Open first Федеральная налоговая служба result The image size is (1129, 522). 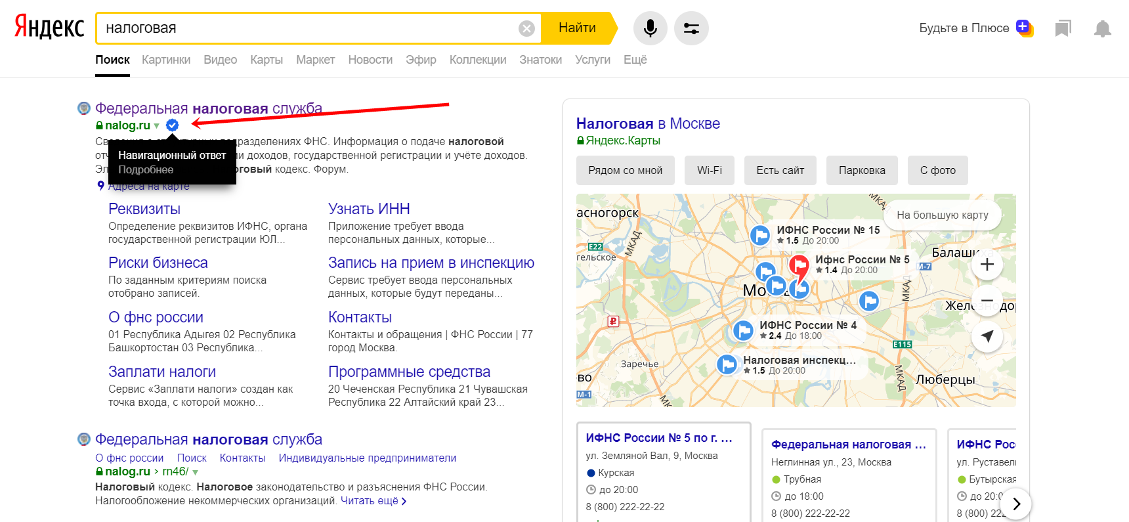click(x=209, y=108)
